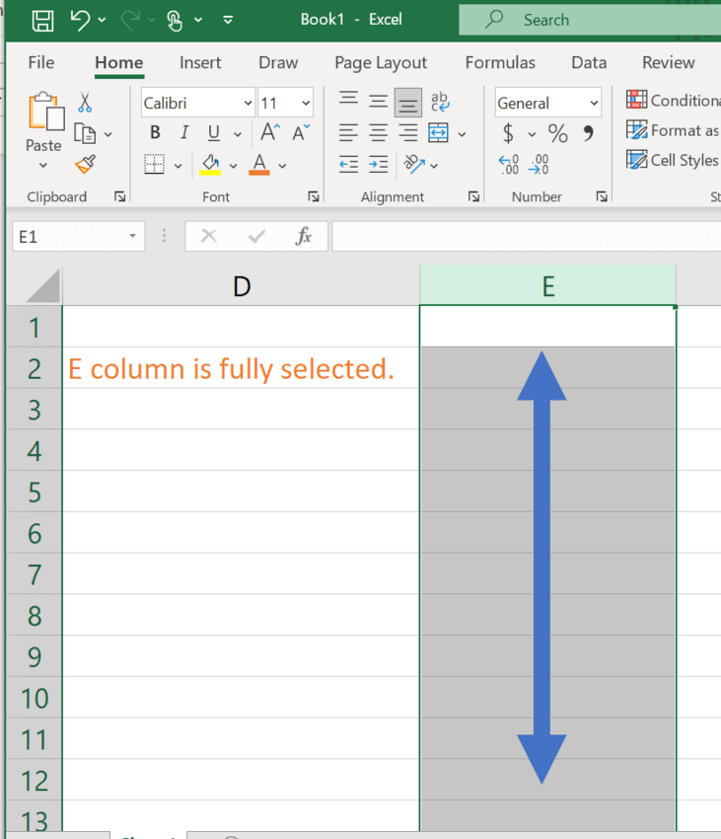Apply the yellow Fill Color
The width and height of the screenshot is (721, 839).
click(x=210, y=164)
